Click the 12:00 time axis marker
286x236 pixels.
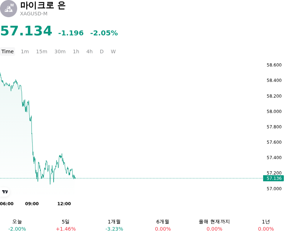64,204
